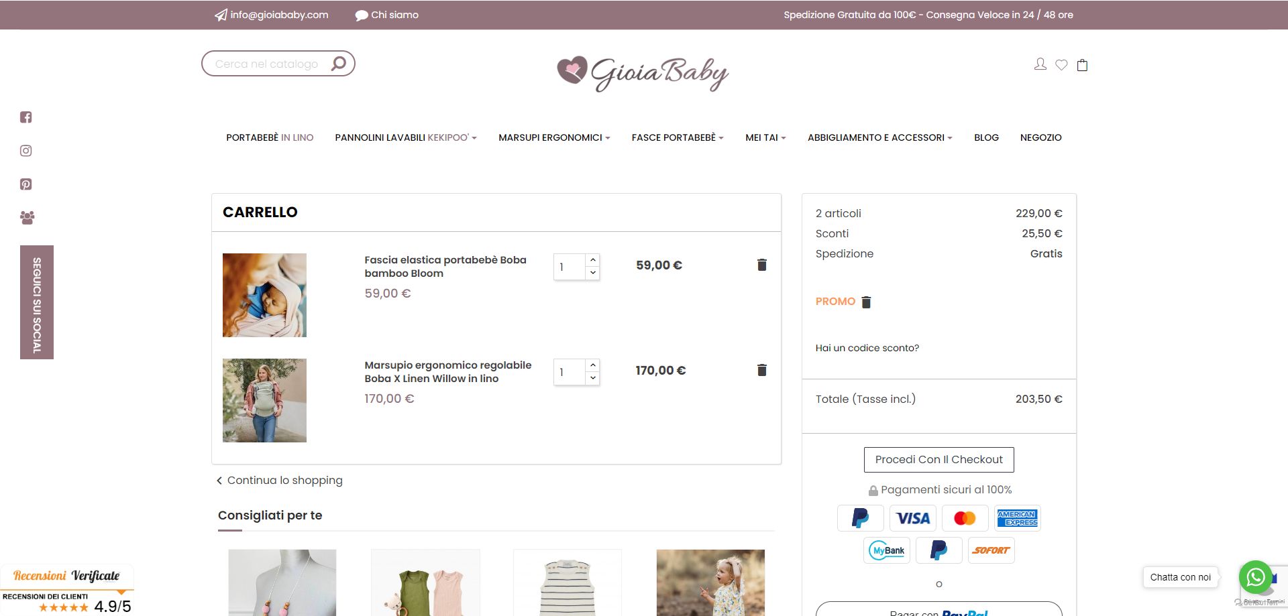Viewport: 1288px width, 616px height.
Task: Click Procedi Con Il Checkout button
Action: 938,460
